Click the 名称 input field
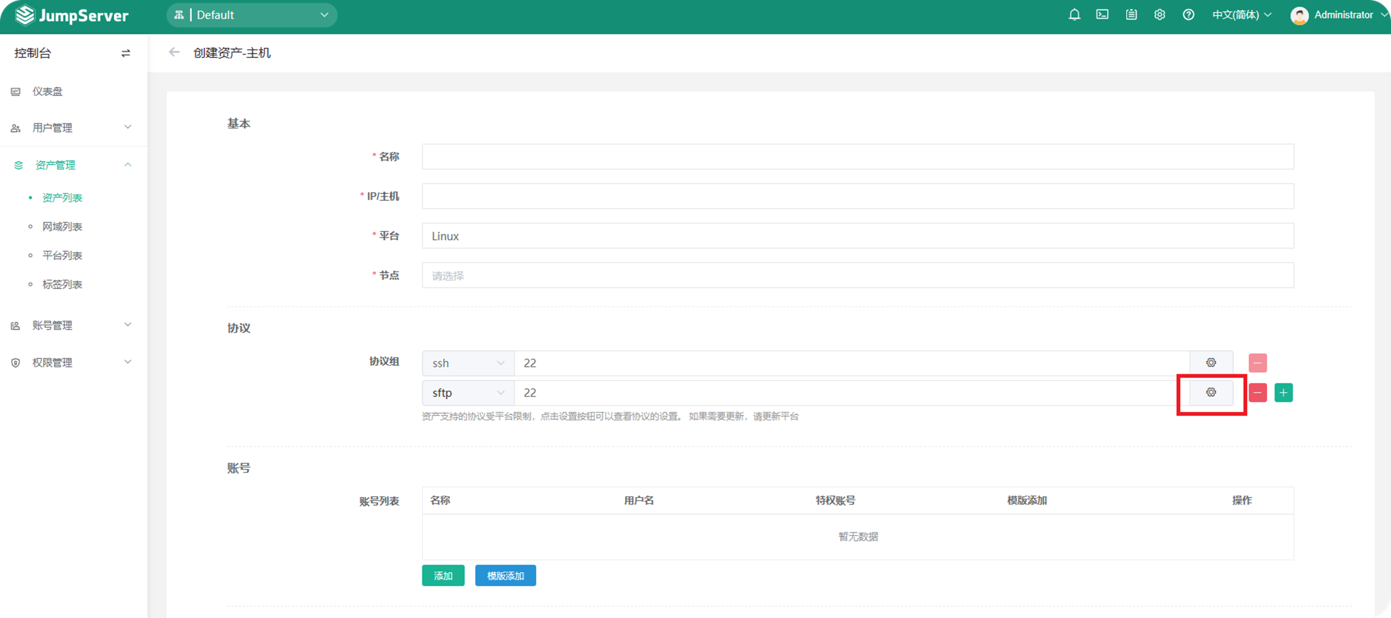The image size is (1391, 618). pos(857,157)
